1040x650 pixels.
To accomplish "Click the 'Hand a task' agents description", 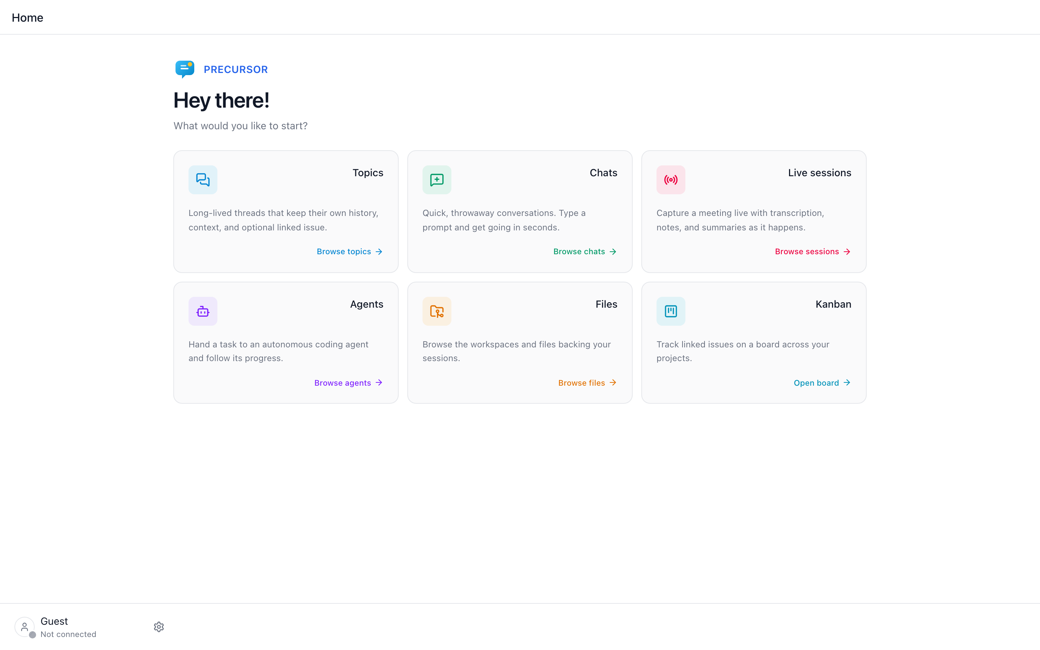I will point(278,351).
